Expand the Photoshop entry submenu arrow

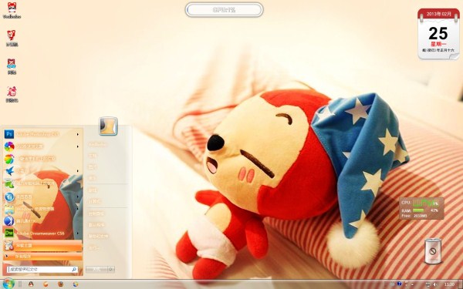(x=78, y=134)
